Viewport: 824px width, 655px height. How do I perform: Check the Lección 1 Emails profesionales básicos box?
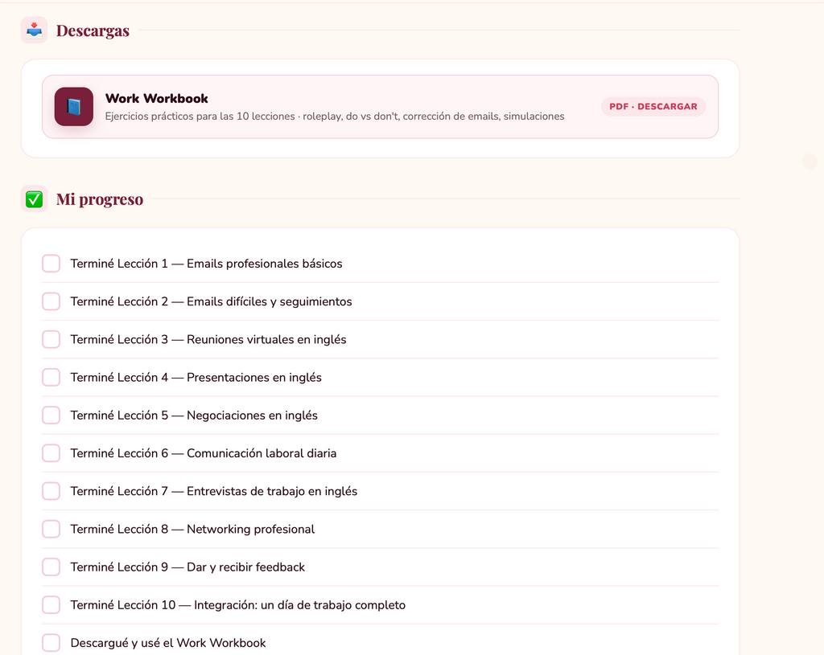(x=51, y=264)
